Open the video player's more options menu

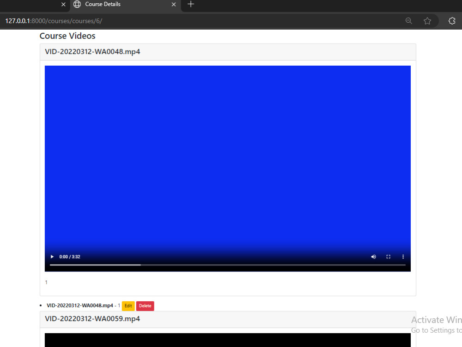pos(403,257)
